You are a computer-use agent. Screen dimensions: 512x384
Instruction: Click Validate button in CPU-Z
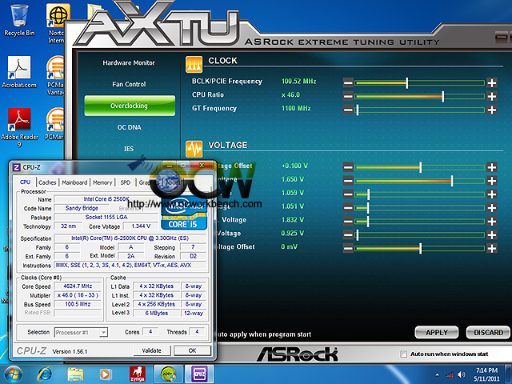(152, 350)
